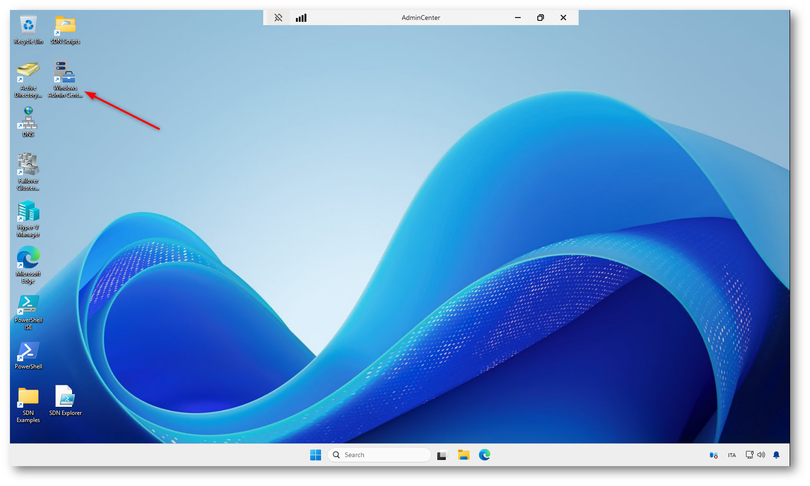Open the ITA keyboard language menu

point(731,455)
